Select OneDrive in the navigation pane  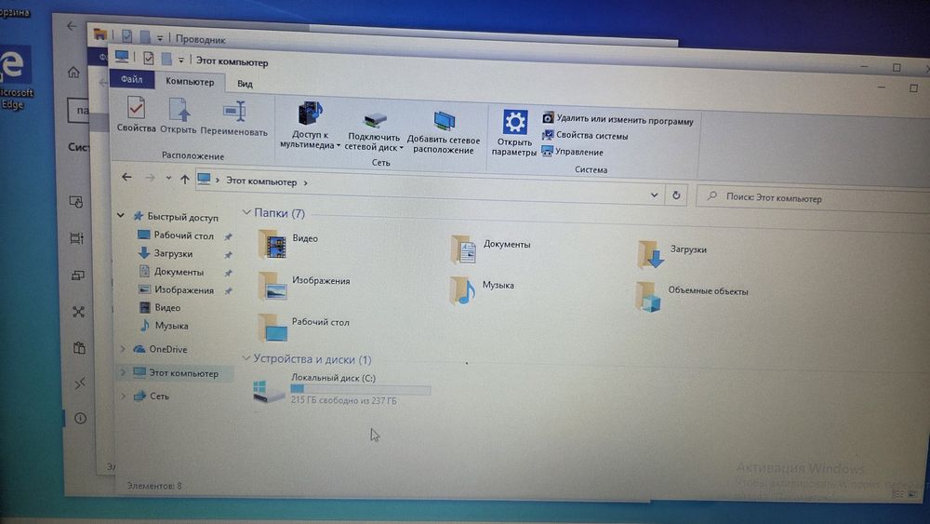click(x=167, y=349)
